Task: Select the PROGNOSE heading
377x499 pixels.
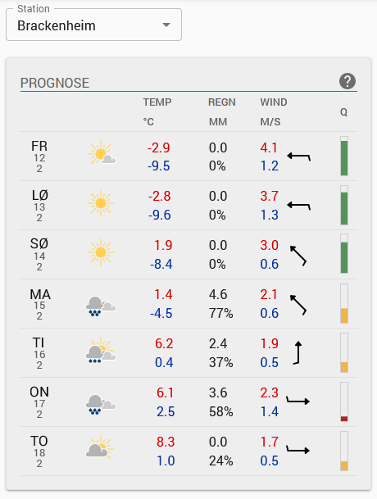Action: point(55,83)
